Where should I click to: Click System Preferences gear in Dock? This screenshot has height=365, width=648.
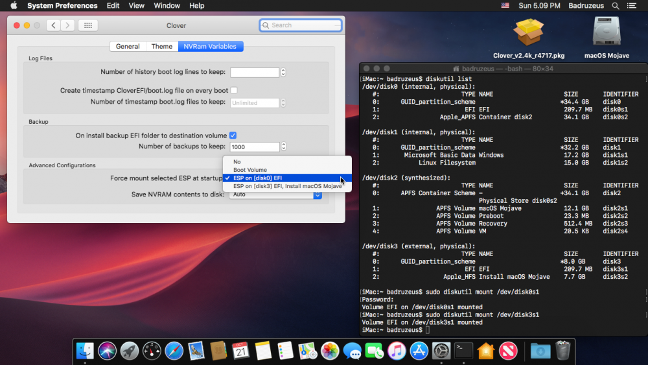pyautogui.click(x=441, y=351)
